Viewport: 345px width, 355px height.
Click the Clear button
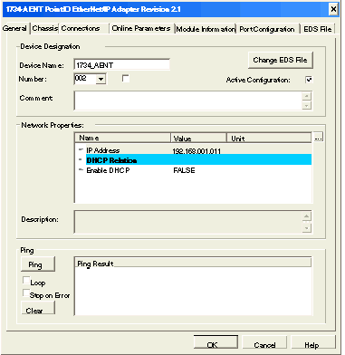(x=38, y=308)
